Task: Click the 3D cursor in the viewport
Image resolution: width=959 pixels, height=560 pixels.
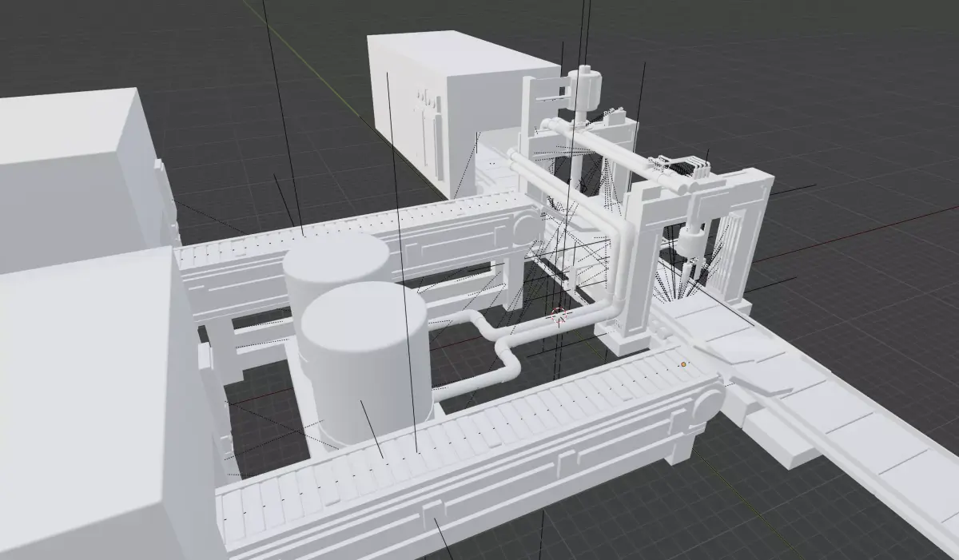Action: pyautogui.click(x=559, y=316)
